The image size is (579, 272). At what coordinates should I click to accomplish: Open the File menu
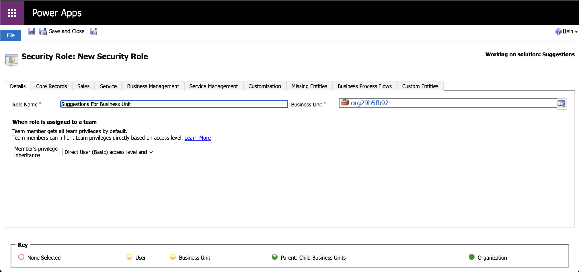(x=11, y=35)
